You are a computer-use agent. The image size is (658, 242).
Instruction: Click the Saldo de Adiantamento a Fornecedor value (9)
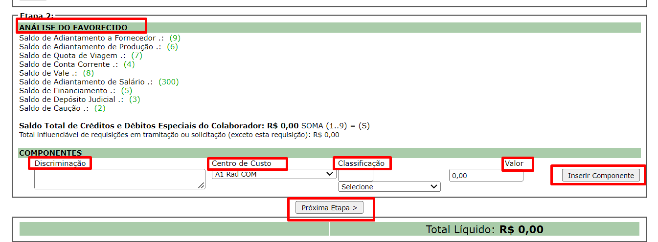pyautogui.click(x=175, y=38)
